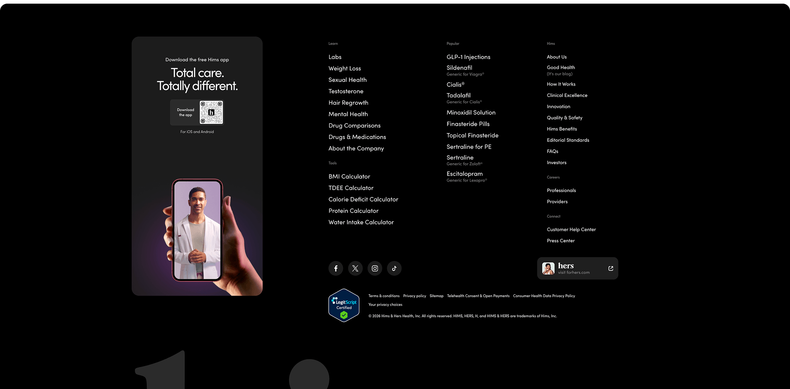Click How It Works link
790x389 pixels.
[561, 84]
